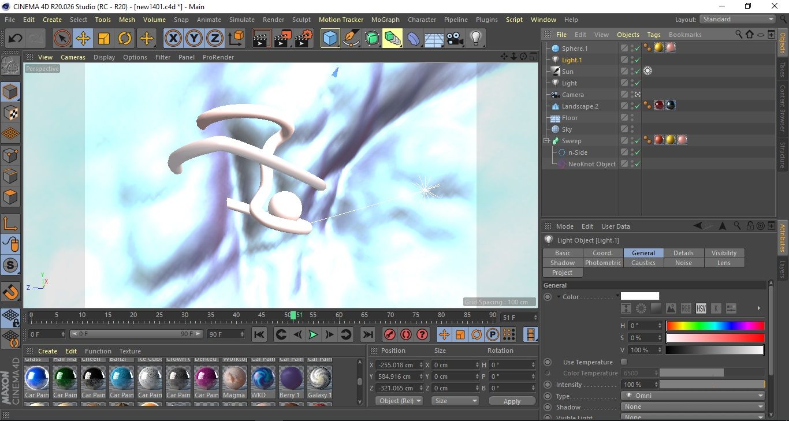Click Render View clapperboard icon

[x=262, y=39]
